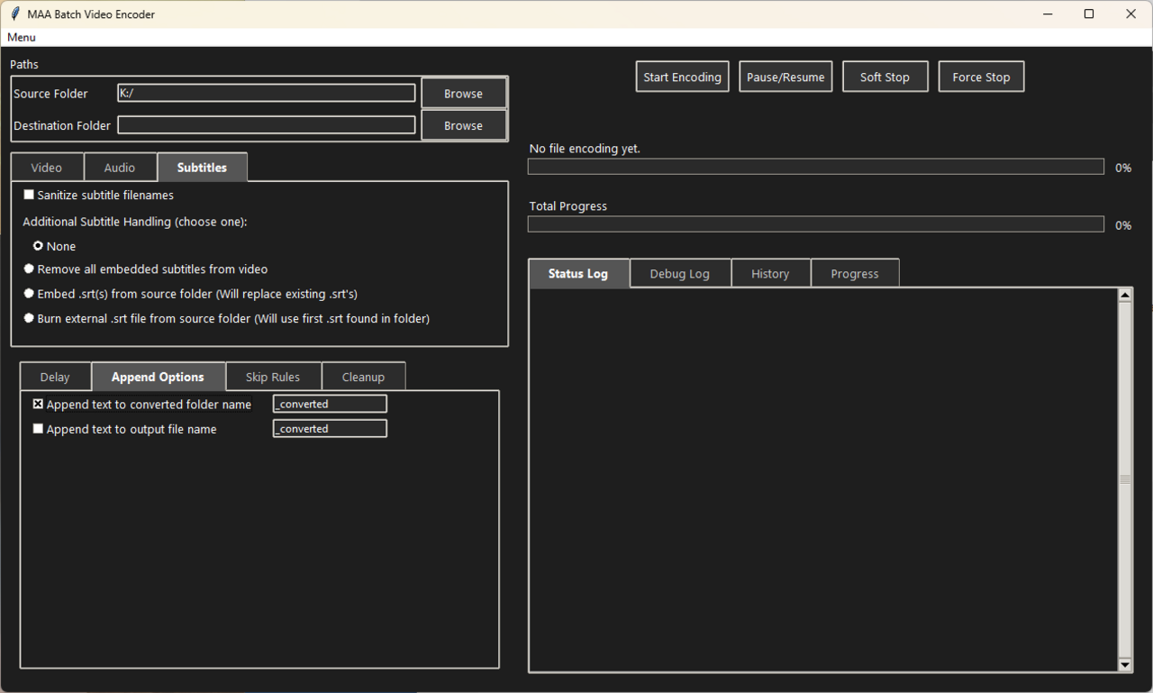Click the converted folder name suffix field
The height and width of the screenshot is (693, 1153).
[330, 404]
